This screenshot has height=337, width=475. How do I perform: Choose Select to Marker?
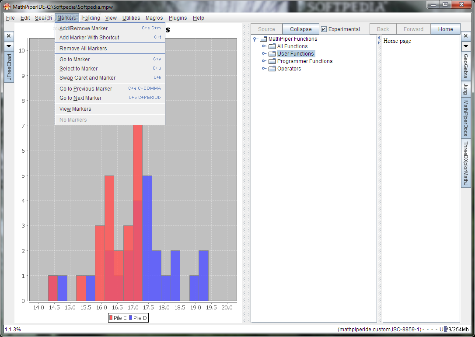[110, 68]
